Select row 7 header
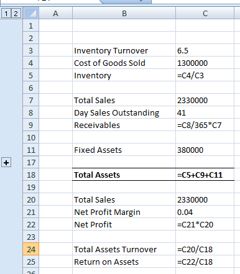This screenshot has width=240, height=274. click(x=31, y=100)
